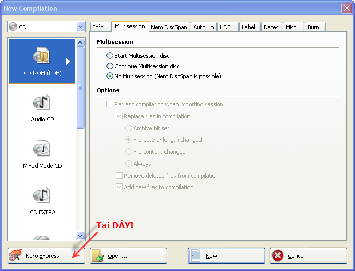Click the Cancel button
Image resolution: width=355 pixels, height=271 pixels.
(x=309, y=256)
